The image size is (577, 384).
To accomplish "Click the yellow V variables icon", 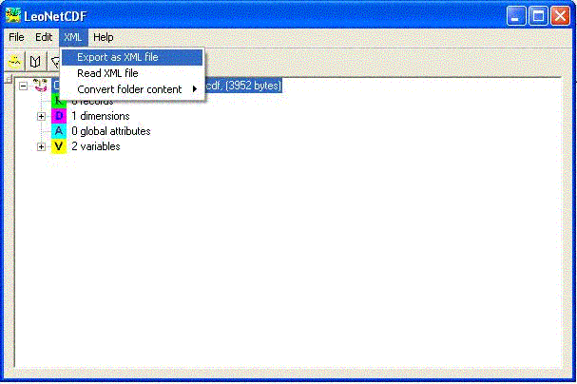I will tap(59, 146).
